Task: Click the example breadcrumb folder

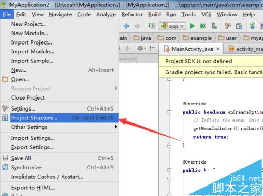Action: coord(197,38)
